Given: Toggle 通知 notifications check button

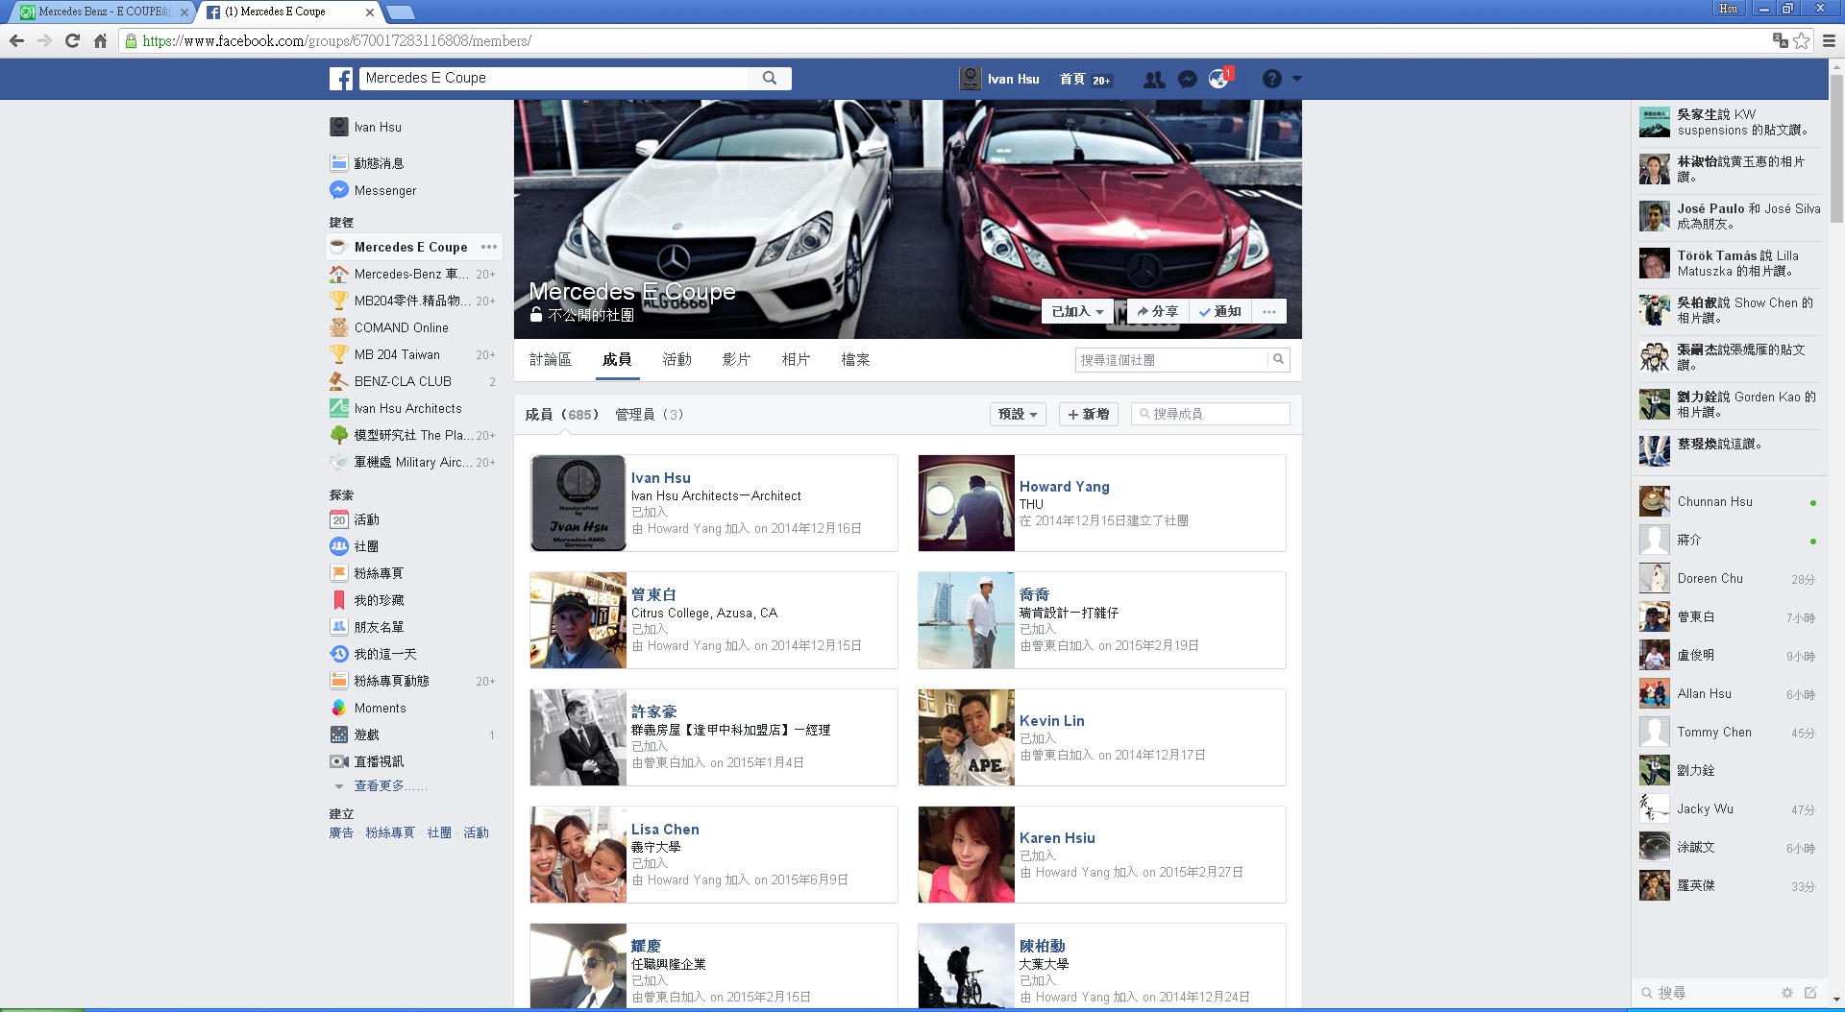Looking at the screenshot, I should 1219,311.
